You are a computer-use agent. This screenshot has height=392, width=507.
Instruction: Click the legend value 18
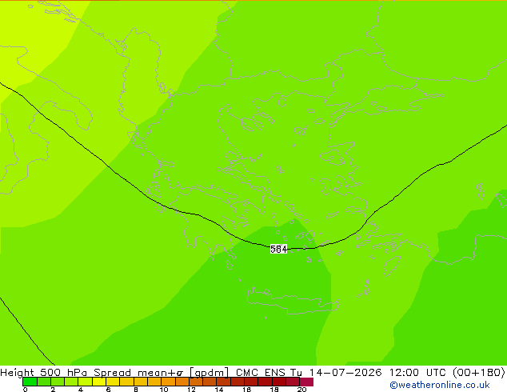(274, 390)
